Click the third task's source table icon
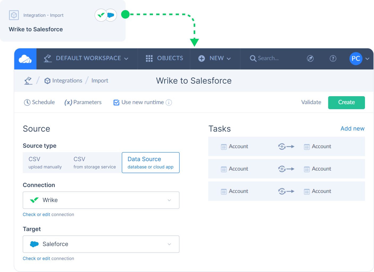The image size is (374, 272). point(224,192)
